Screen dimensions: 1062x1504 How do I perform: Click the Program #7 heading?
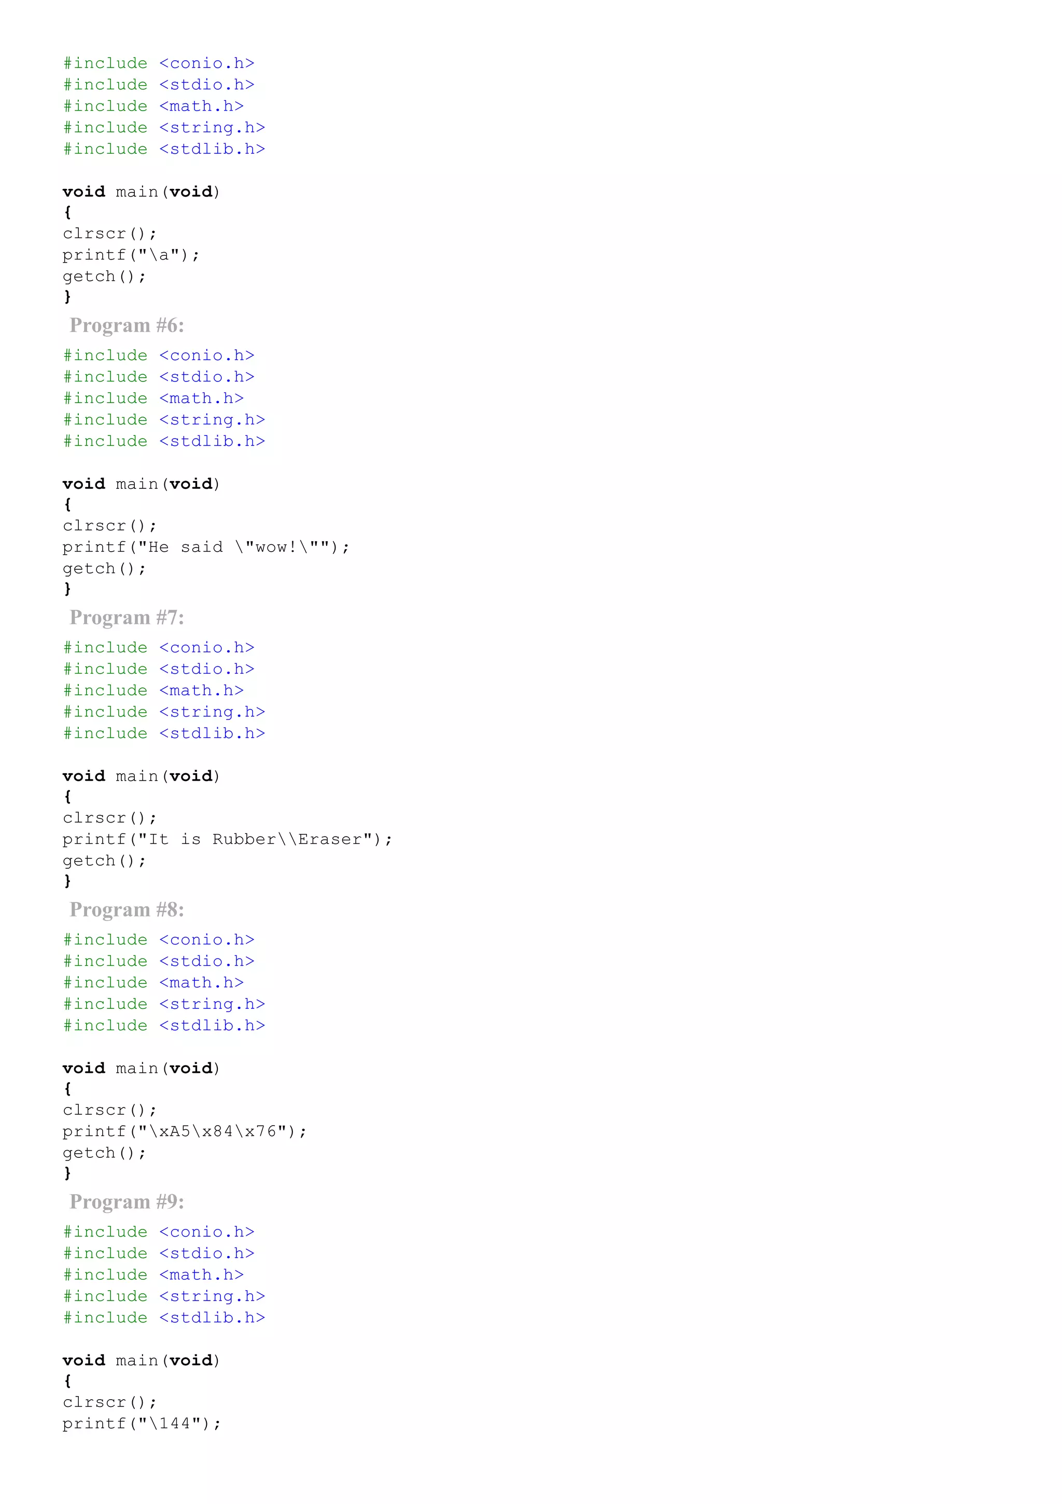(127, 618)
